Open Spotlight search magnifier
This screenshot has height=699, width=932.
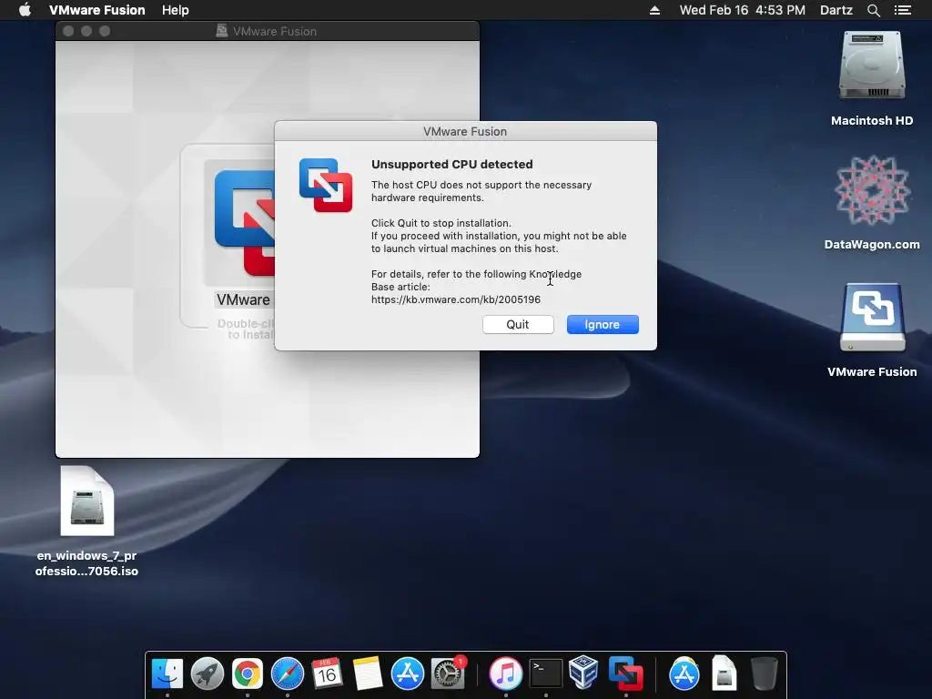(873, 10)
